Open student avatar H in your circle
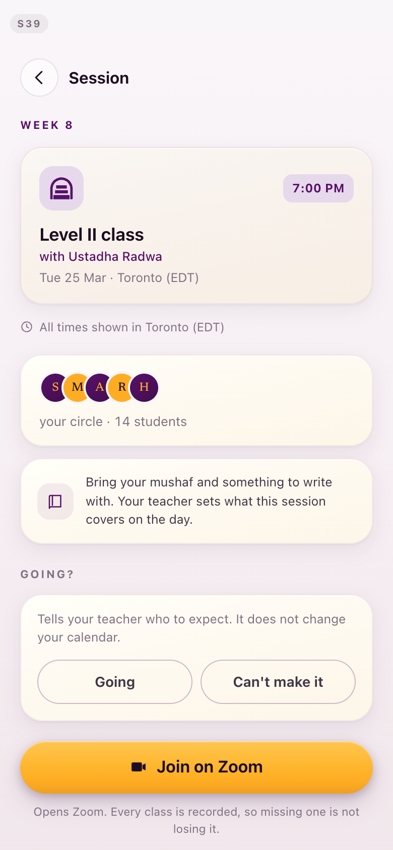 144,387
